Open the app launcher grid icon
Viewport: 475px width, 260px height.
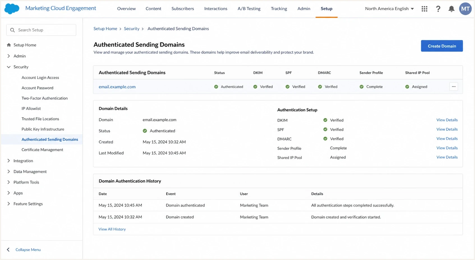click(424, 9)
